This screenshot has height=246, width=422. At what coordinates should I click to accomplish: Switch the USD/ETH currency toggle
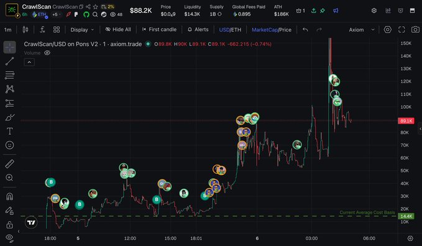coord(230,30)
